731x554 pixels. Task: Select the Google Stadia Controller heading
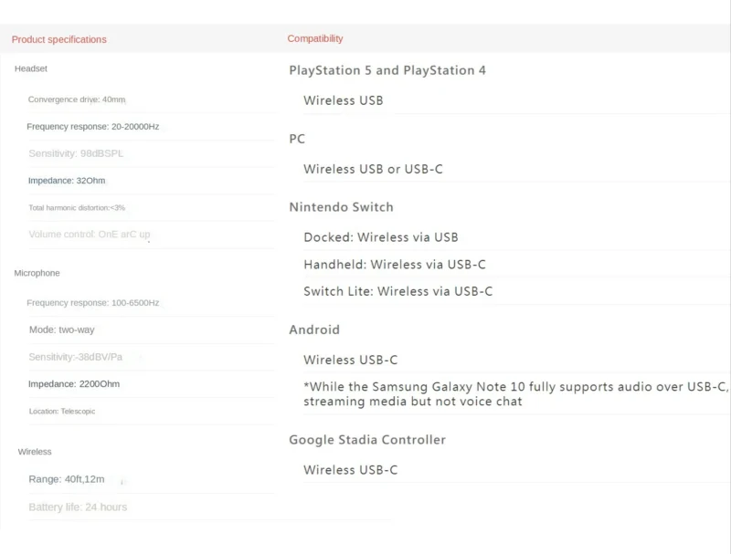pyautogui.click(x=367, y=440)
